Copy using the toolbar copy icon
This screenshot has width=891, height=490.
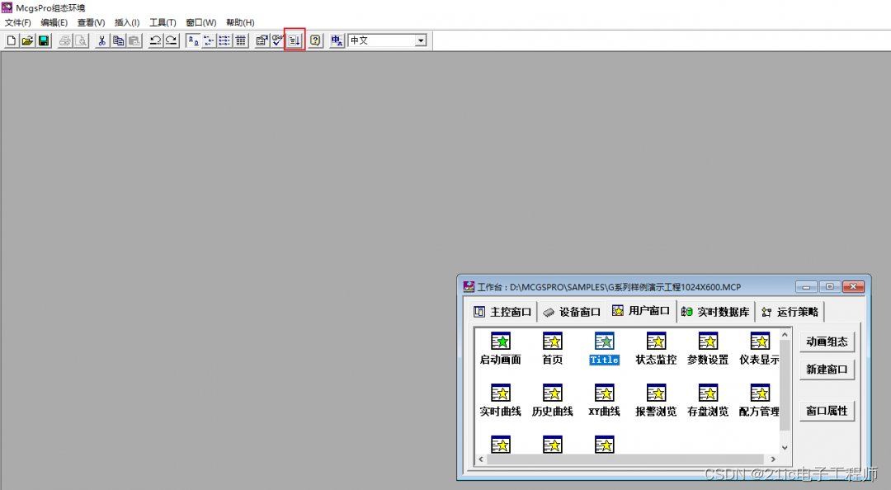point(118,40)
